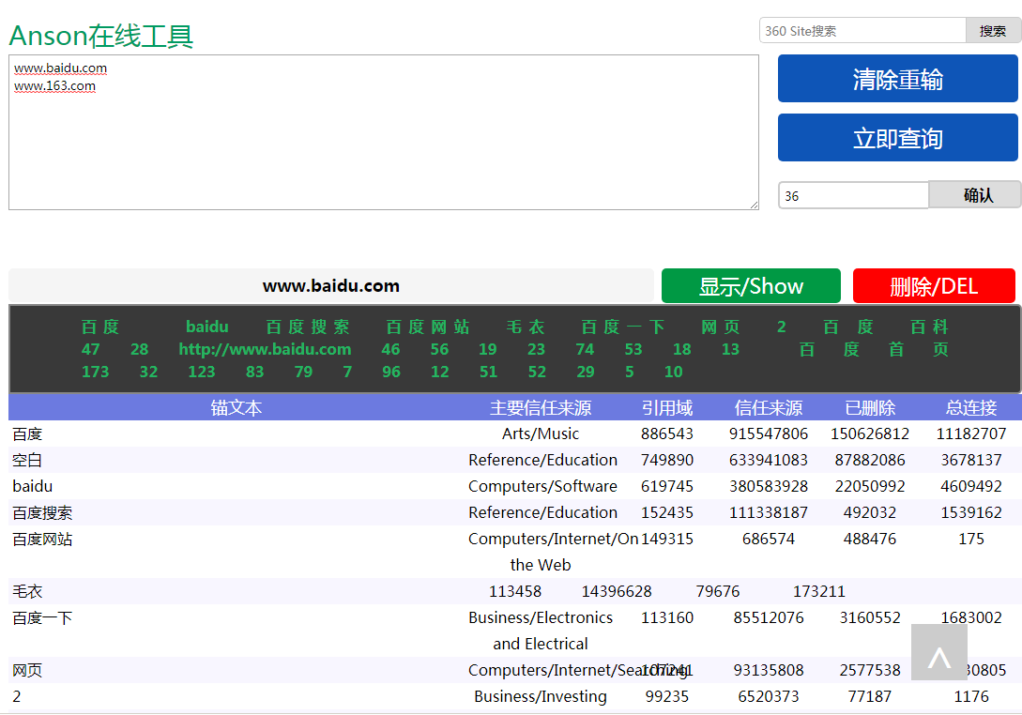Select the 锚文本 column header
Screen dimensions: 1022x715
point(236,408)
